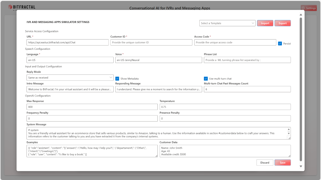
Task: Disable the Show Metadata checkbox
Action: (x=117, y=78)
